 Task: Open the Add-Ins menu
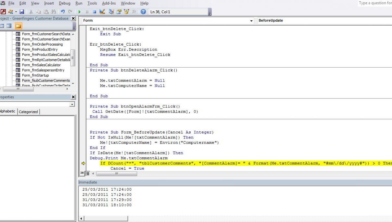pyautogui.click(x=109, y=3)
